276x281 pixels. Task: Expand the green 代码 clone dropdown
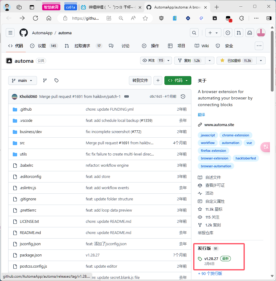tap(178, 80)
